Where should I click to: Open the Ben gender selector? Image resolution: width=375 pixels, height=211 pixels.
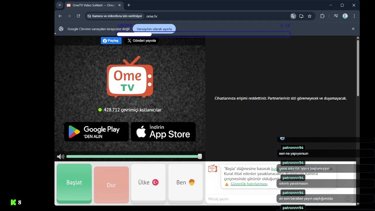185,183
